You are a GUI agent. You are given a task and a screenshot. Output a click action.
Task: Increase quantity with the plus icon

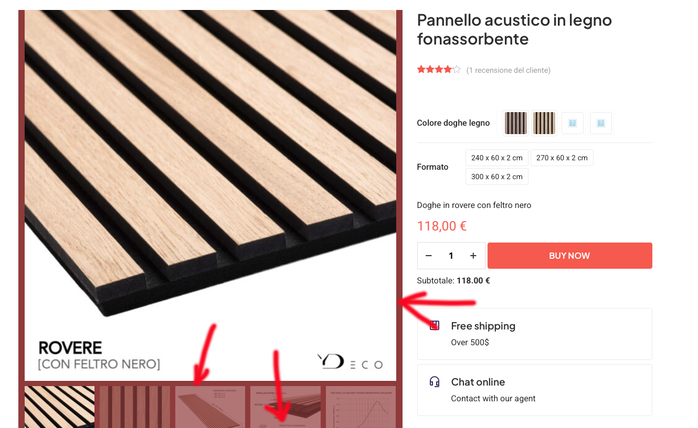pyautogui.click(x=473, y=256)
